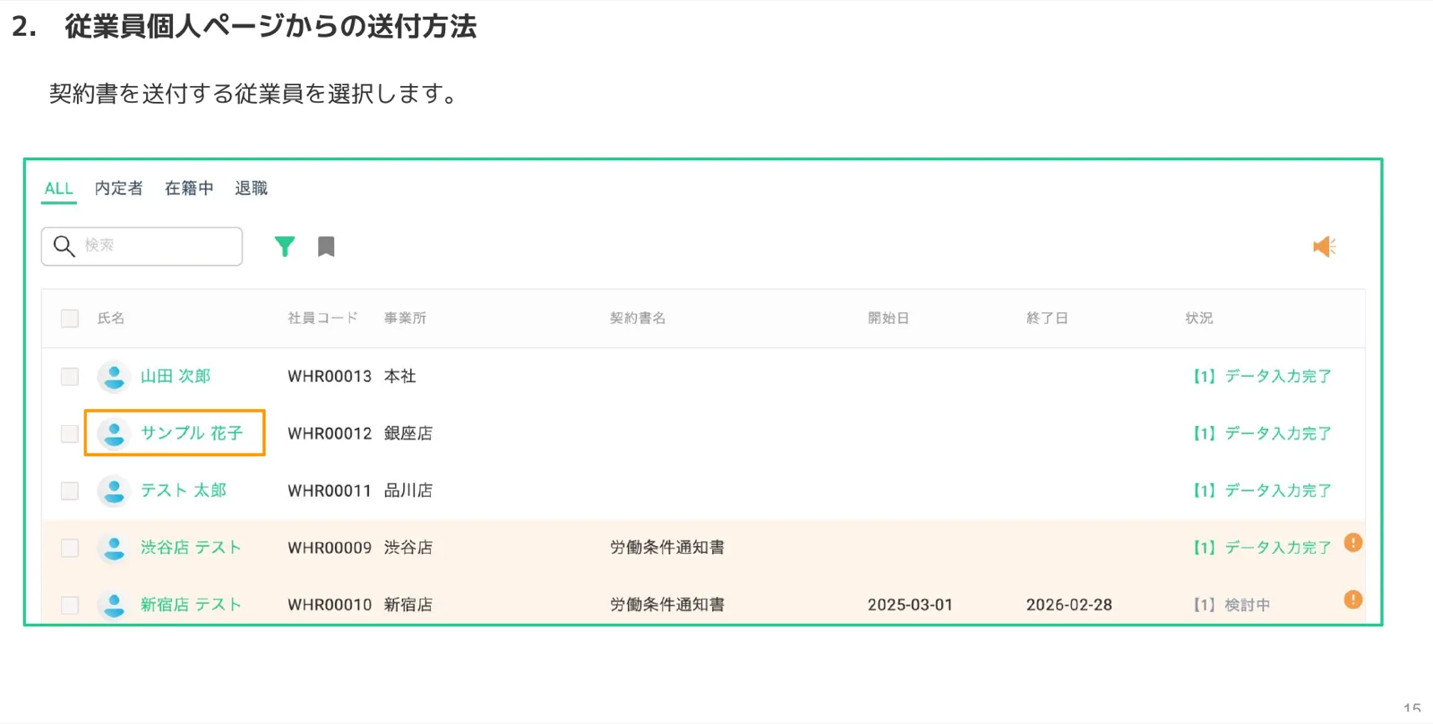
Task: Click the 開始日 column header
Action: 888,319
